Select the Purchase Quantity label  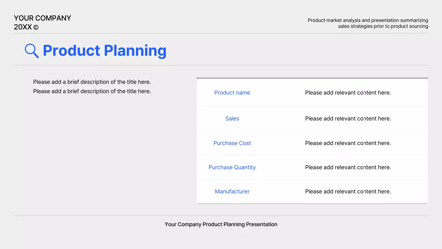[x=232, y=167]
